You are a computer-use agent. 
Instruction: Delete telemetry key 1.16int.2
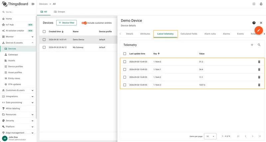tap(259, 77)
